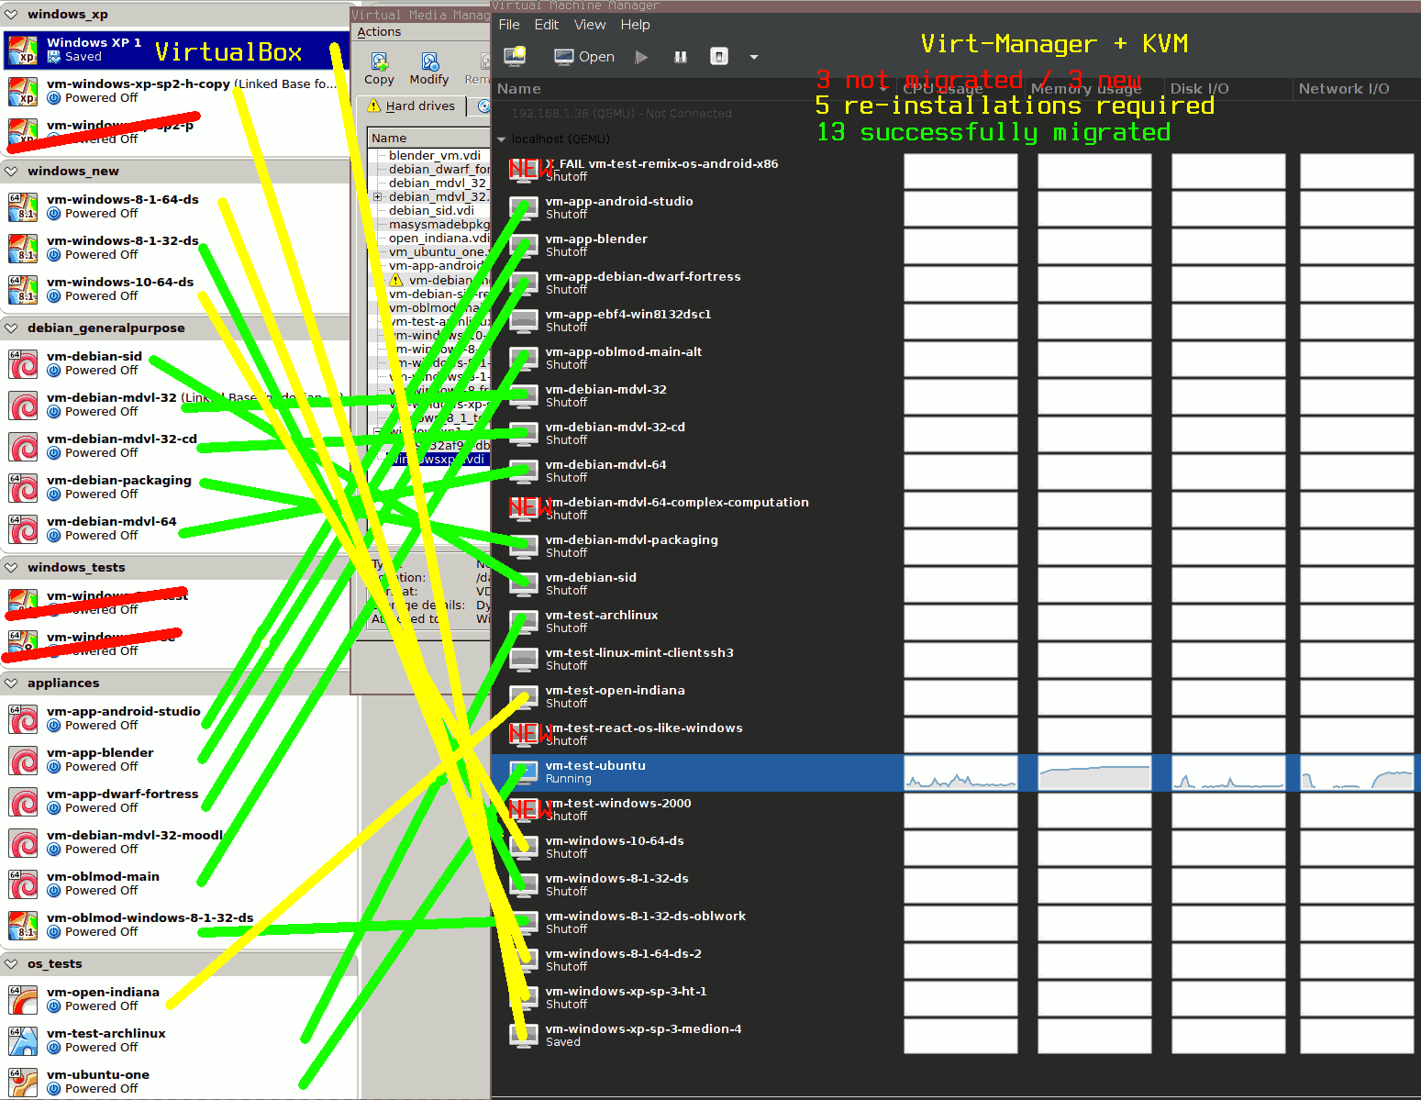Viewport: 1421px width, 1100px height.
Task: Click the vm-test-archlinux Arch icon in VirtualBox
Action: 23,1040
